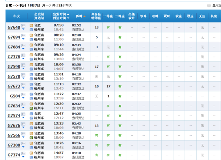Sort by 历时 duration header

click(81, 16)
